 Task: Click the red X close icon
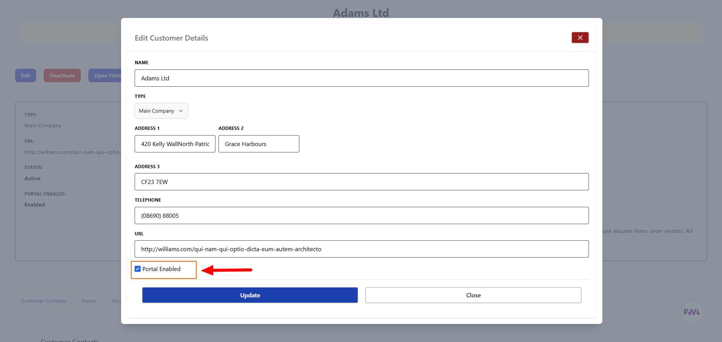pos(580,38)
